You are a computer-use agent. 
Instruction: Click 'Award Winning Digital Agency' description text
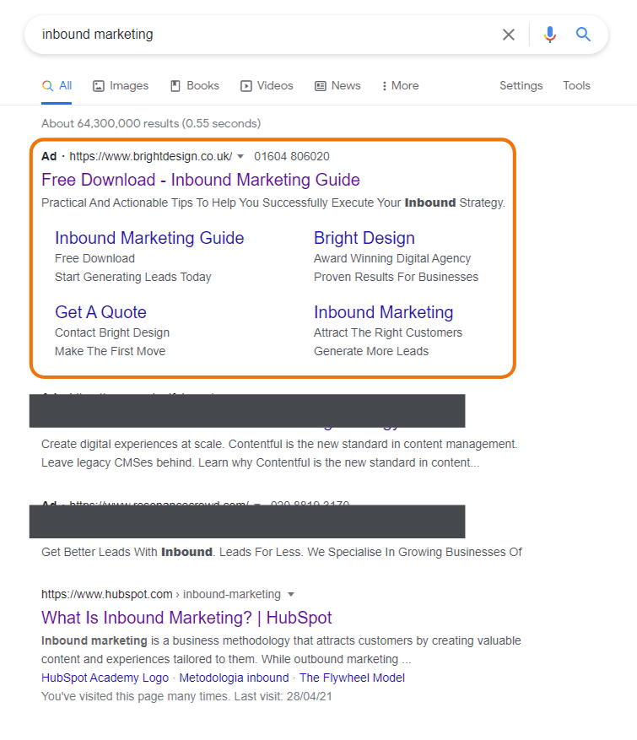click(392, 259)
